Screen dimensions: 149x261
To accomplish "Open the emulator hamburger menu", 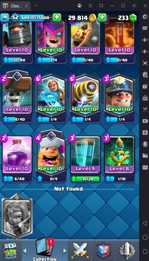I will (90, 6).
